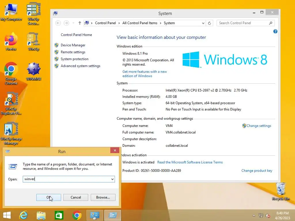The height and width of the screenshot is (221, 295).
Task: Expand the address bar history dropdown
Action: 203,23
